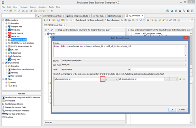Click the pencil edit icon in Designer toolbar
Image resolution: width=196 pixels, height=128 pixels.
(x=52, y=30)
